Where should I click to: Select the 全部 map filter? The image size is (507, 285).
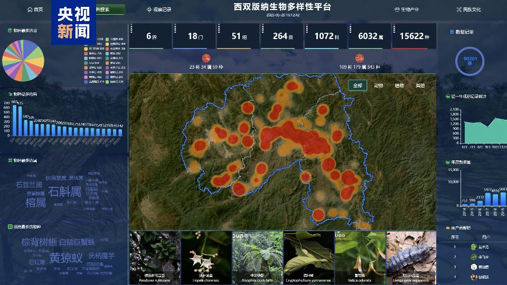click(358, 85)
